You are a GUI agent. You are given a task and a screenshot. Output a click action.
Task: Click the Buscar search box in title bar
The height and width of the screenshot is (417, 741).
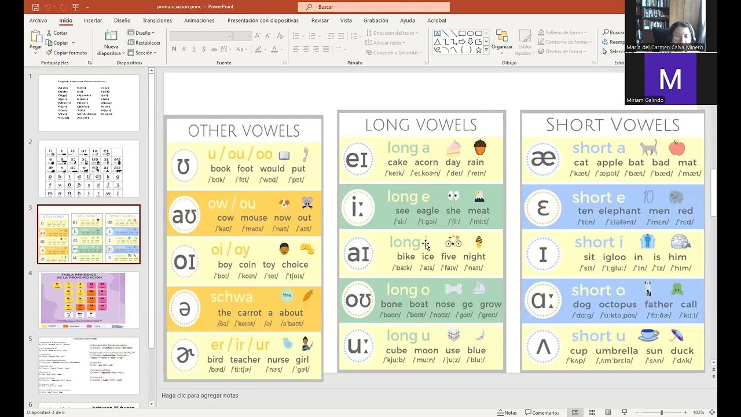tap(373, 7)
